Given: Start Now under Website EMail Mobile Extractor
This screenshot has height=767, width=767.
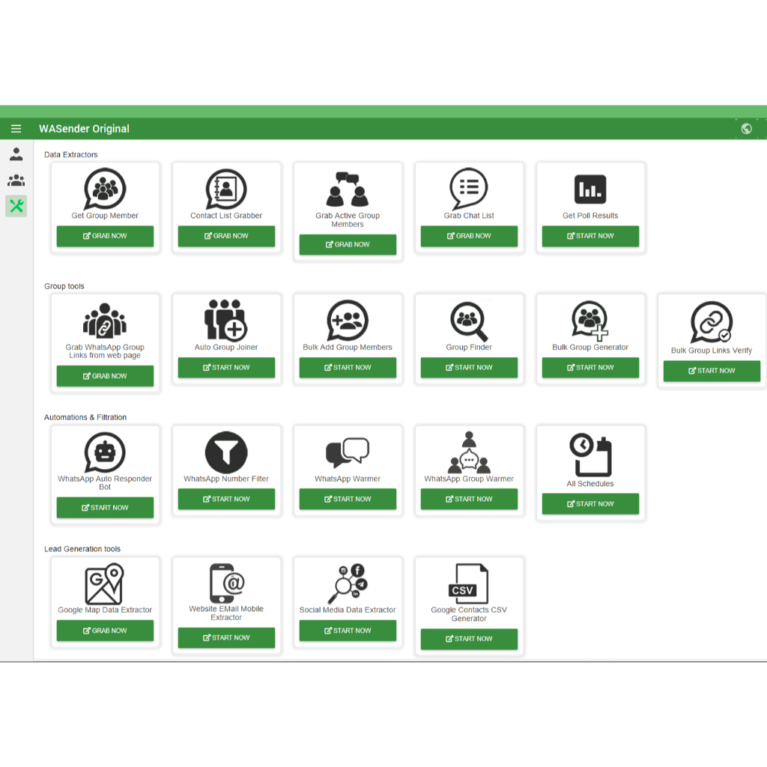Looking at the screenshot, I should pos(226,638).
